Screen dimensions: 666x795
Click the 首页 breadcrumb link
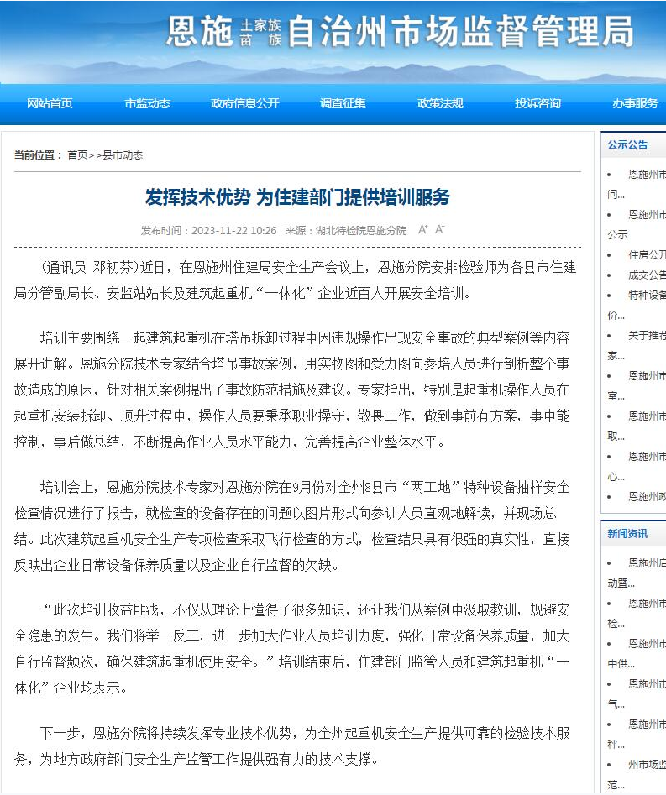(77, 155)
